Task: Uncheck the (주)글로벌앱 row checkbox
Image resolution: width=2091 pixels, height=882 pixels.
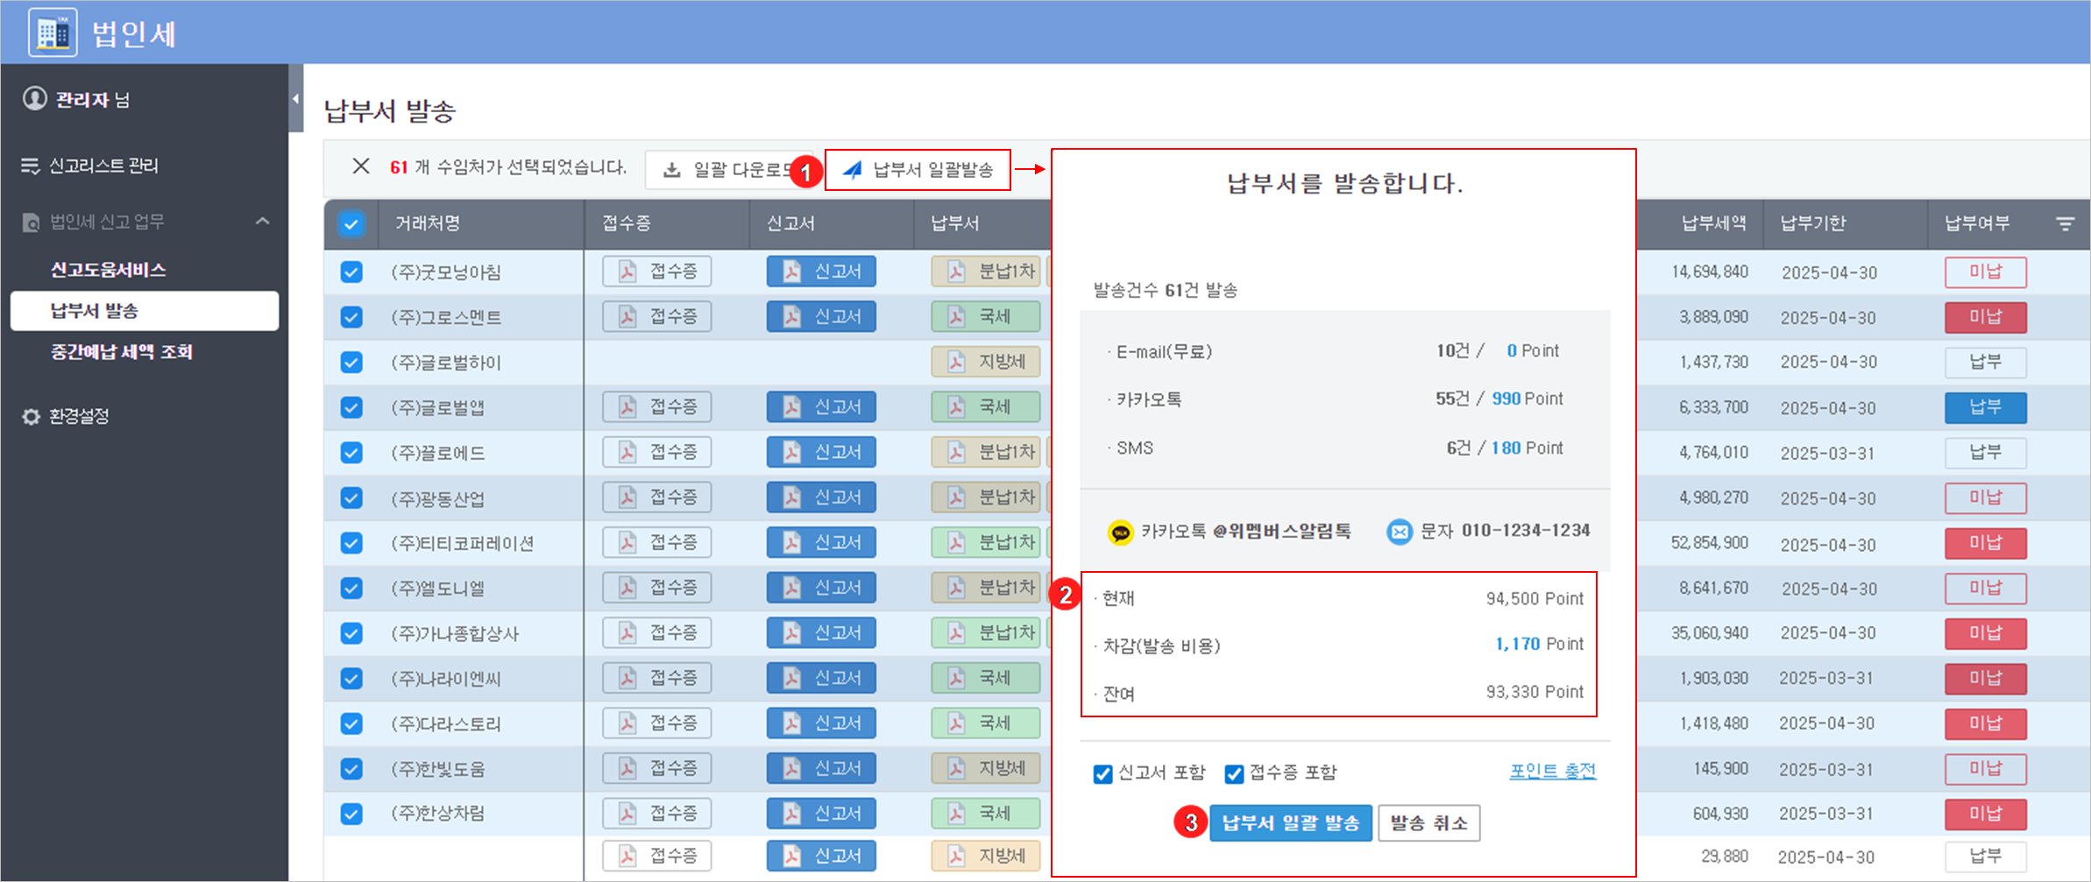Action: tap(351, 408)
